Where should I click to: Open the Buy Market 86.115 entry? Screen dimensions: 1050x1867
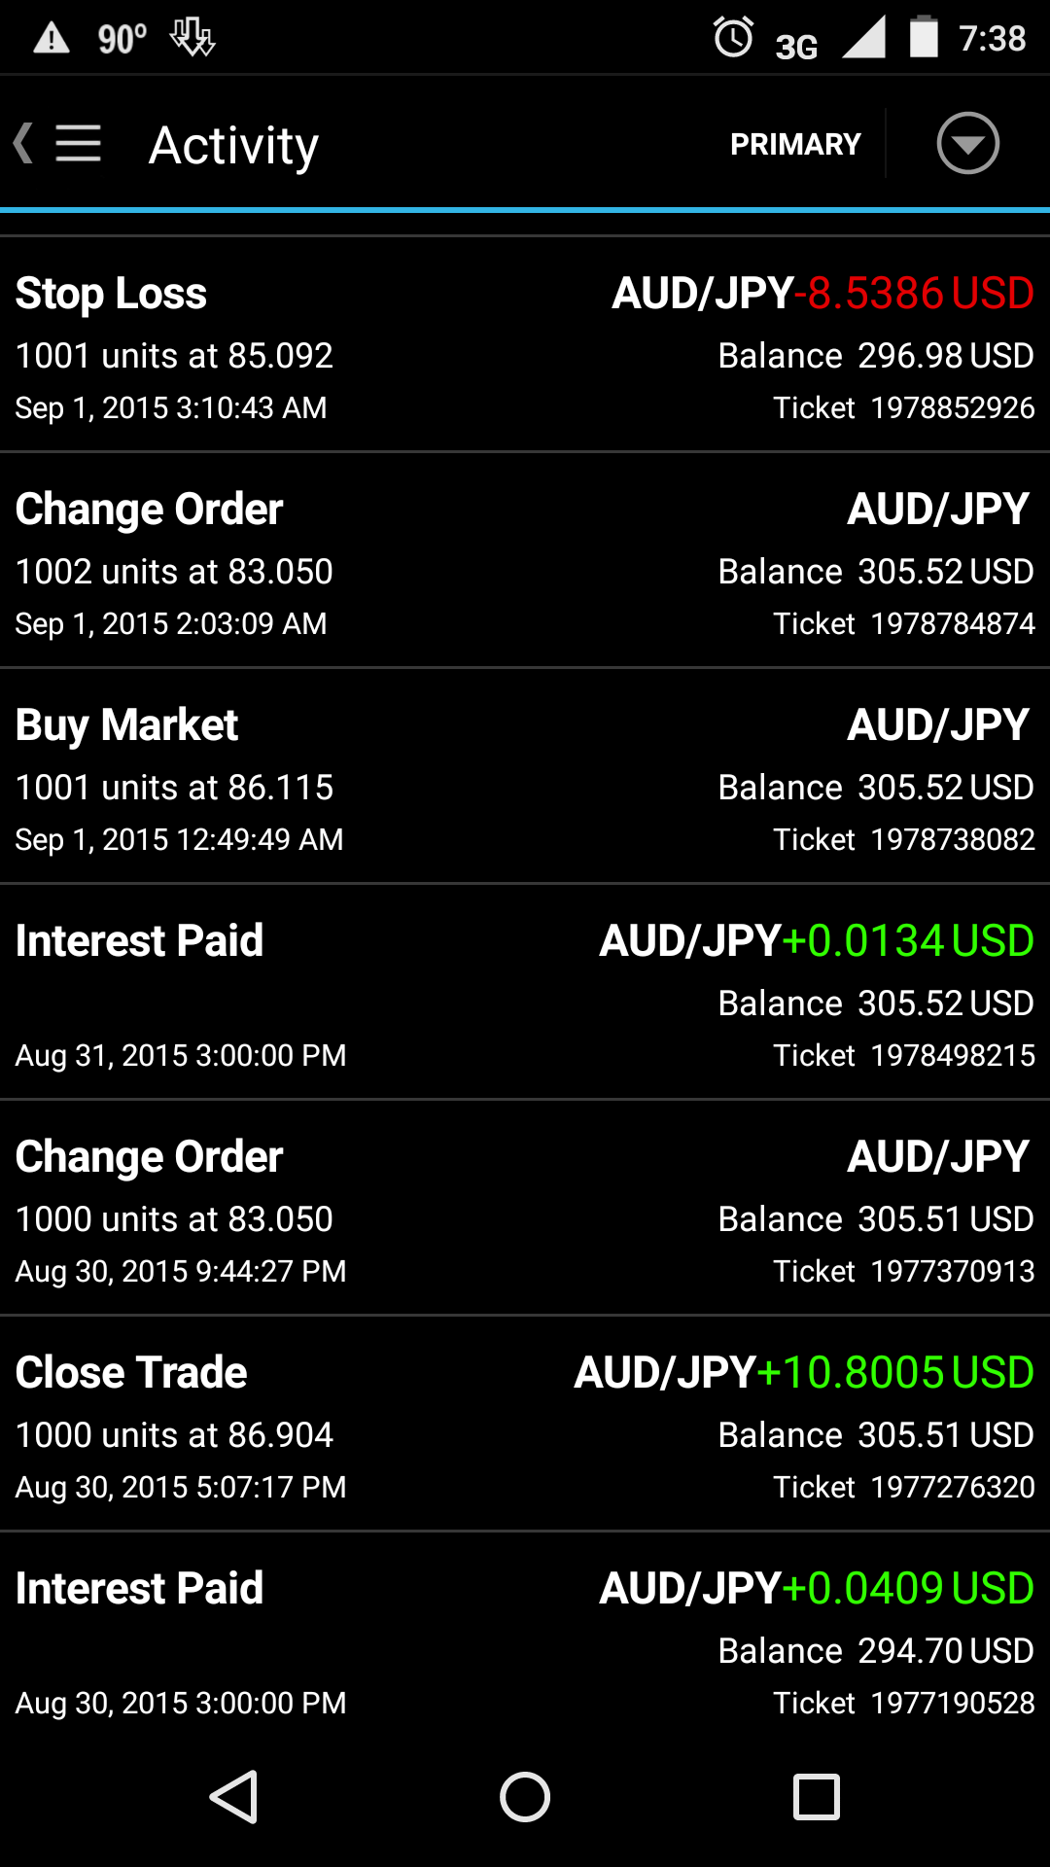click(x=525, y=777)
